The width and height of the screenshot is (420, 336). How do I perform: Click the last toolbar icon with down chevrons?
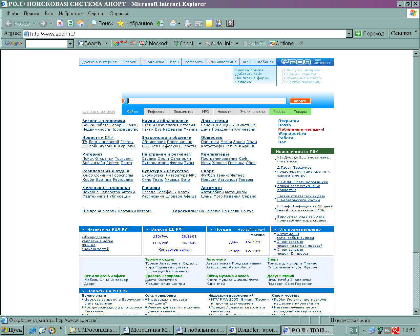(230, 23)
